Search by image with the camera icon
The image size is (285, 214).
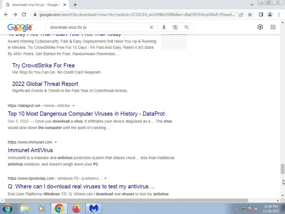175,27
